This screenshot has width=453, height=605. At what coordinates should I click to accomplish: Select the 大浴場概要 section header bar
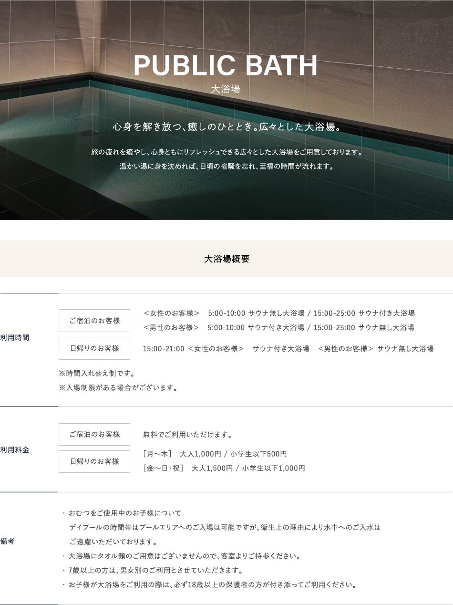tap(226, 259)
